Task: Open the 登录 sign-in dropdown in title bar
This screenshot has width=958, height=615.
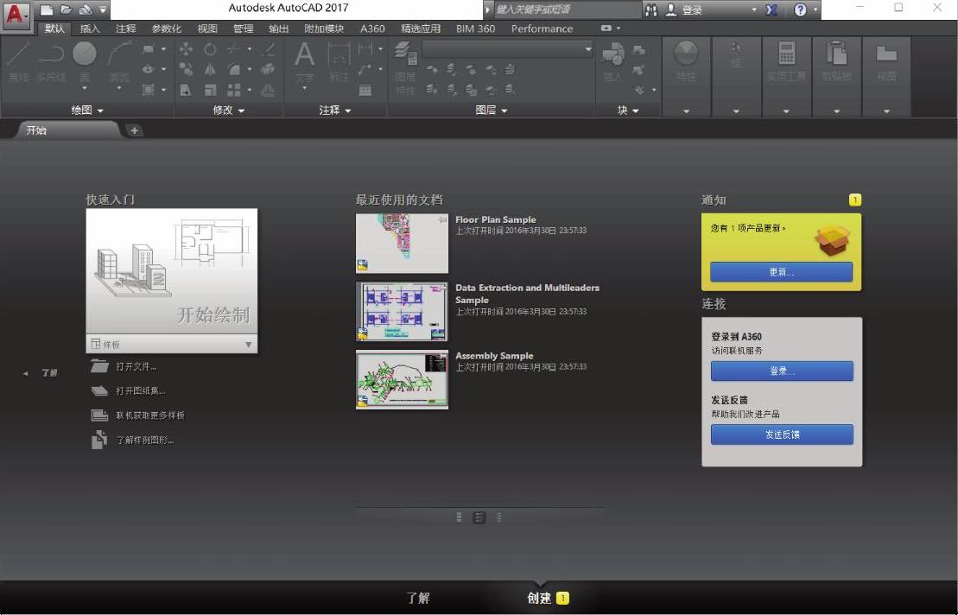Action: coord(754,10)
